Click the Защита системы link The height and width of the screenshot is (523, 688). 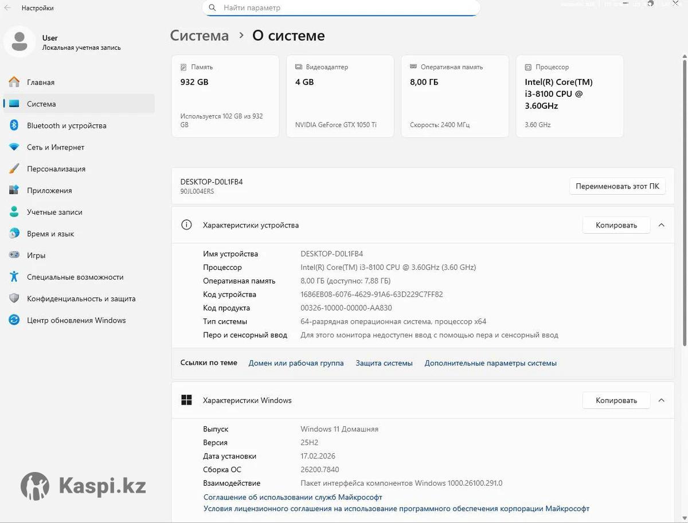[384, 363]
